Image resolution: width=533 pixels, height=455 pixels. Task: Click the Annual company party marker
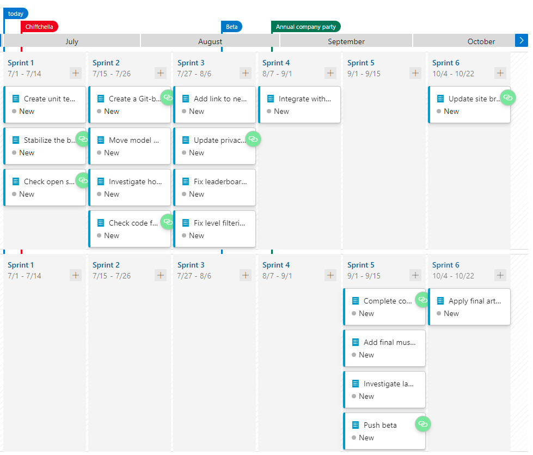coord(305,27)
